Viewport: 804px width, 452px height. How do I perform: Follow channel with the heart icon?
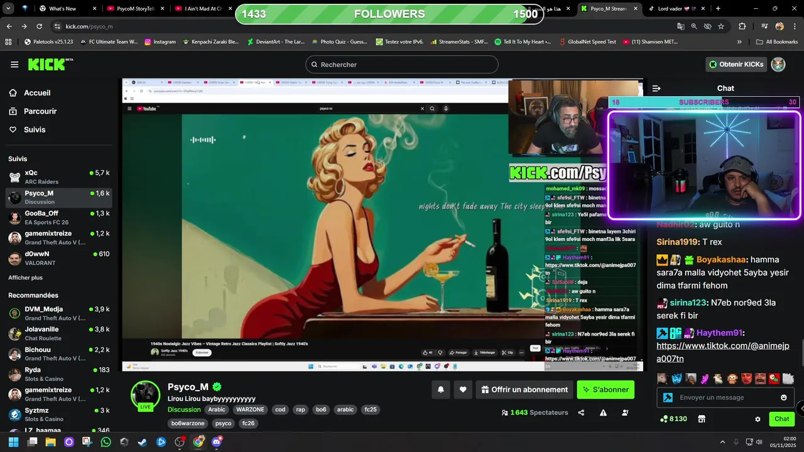point(463,389)
